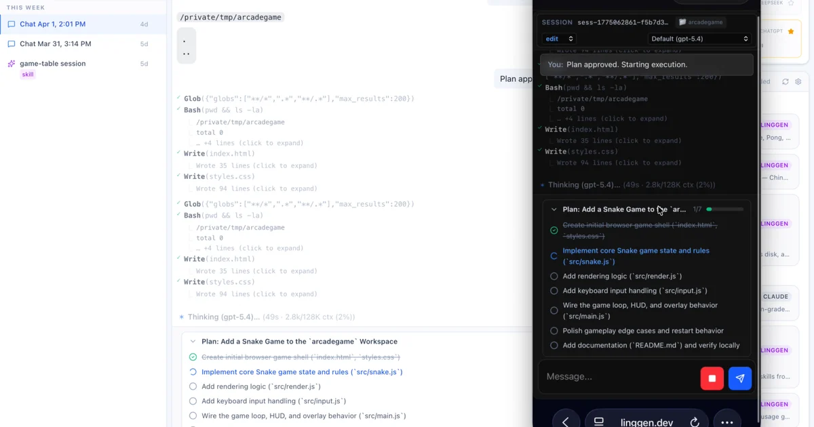Screen dimensions: 814x427
Task: Click the circle beside Add documentation (README.md)
Action: (554, 345)
